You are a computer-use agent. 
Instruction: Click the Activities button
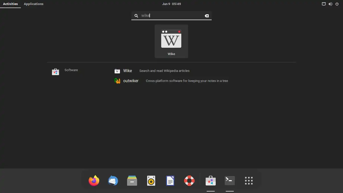point(10,4)
